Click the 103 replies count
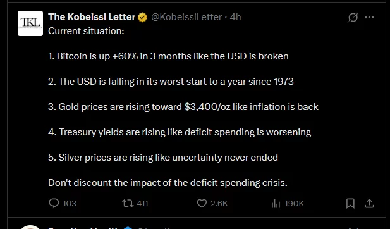Screen dimensions: 390x229 (70, 204)
